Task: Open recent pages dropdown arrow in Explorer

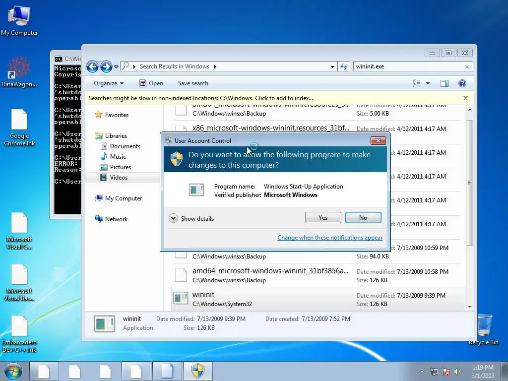Action: [116, 67]
